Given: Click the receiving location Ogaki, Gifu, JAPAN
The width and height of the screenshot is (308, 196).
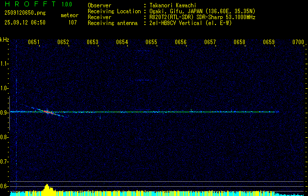Looking at the screenshot, I should pyautogui.click(x=176, y=11).
